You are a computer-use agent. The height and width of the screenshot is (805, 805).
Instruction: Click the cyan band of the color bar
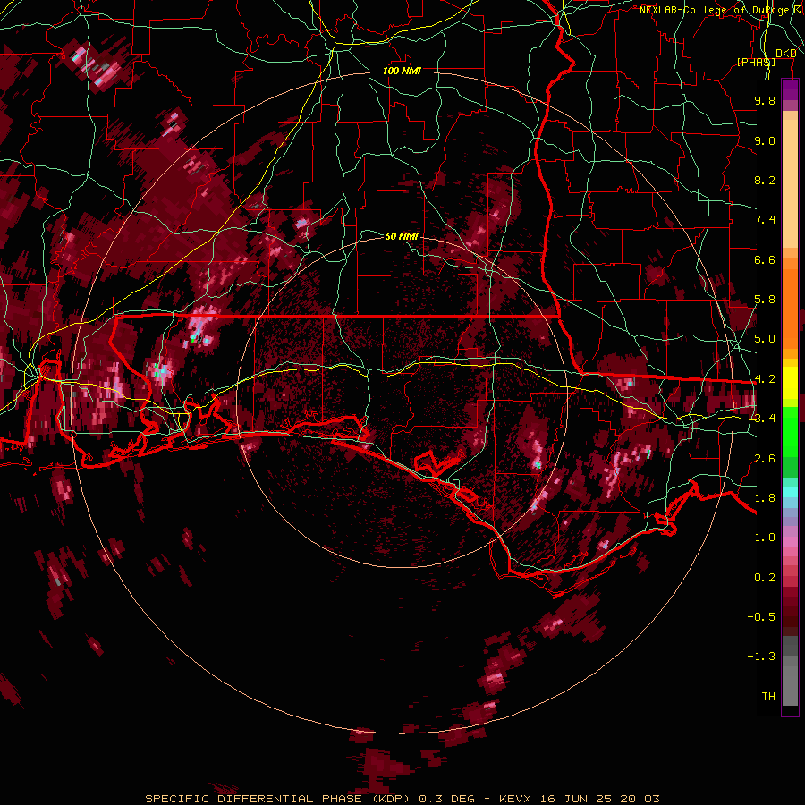[x=790, y=492]
